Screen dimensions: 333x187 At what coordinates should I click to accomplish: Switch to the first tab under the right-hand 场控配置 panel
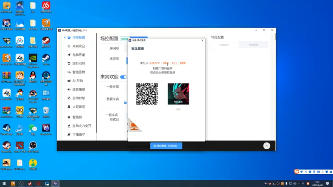(x=224, y=45)
